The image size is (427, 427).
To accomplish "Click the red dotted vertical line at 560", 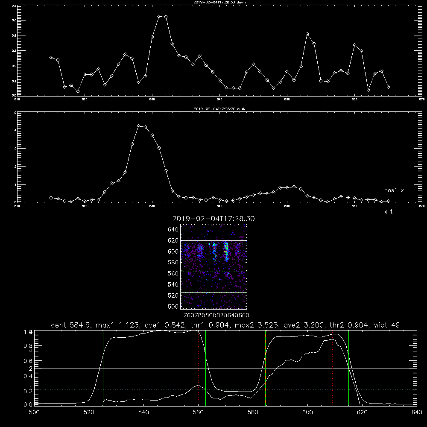I will click(198, 368).
